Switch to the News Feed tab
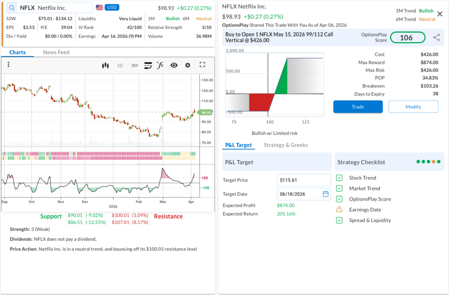The height and width of the screenshot is (295, 449). [56, 52]
